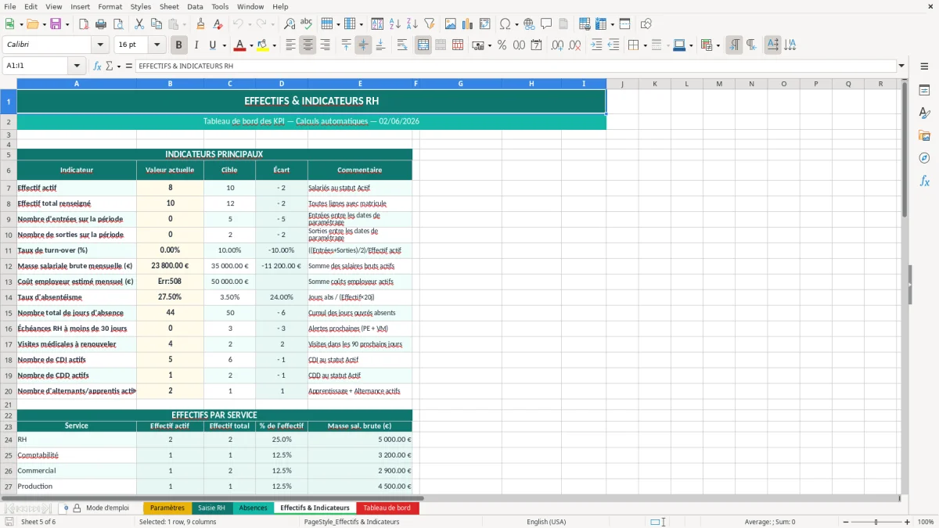Image resolution: width=939 pixels, height=528 pixels.
Task: Open the sidebar Gallery icon
Action: [924, 136]
